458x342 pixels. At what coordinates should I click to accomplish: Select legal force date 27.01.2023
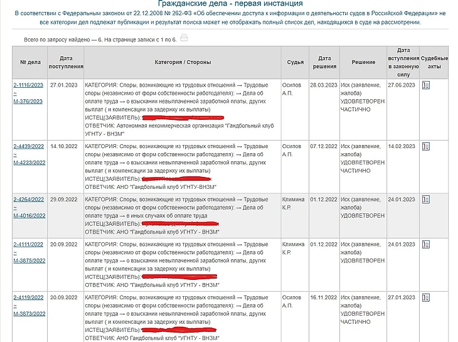pyautogui.click(x=402, y=297)
